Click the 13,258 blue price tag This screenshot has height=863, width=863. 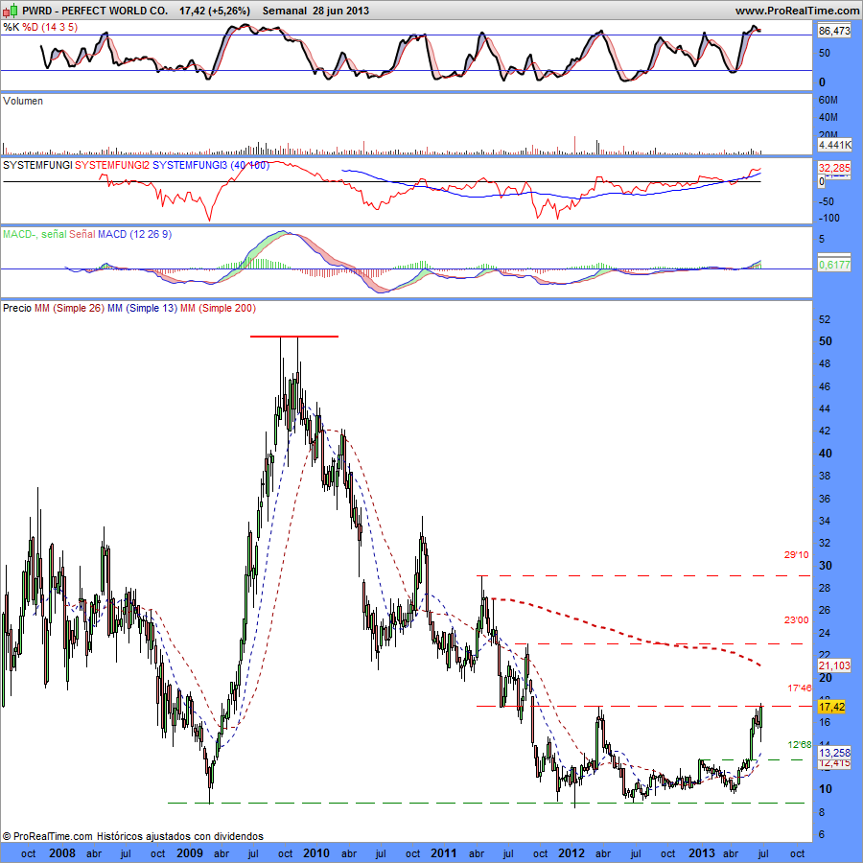point(834,752)
